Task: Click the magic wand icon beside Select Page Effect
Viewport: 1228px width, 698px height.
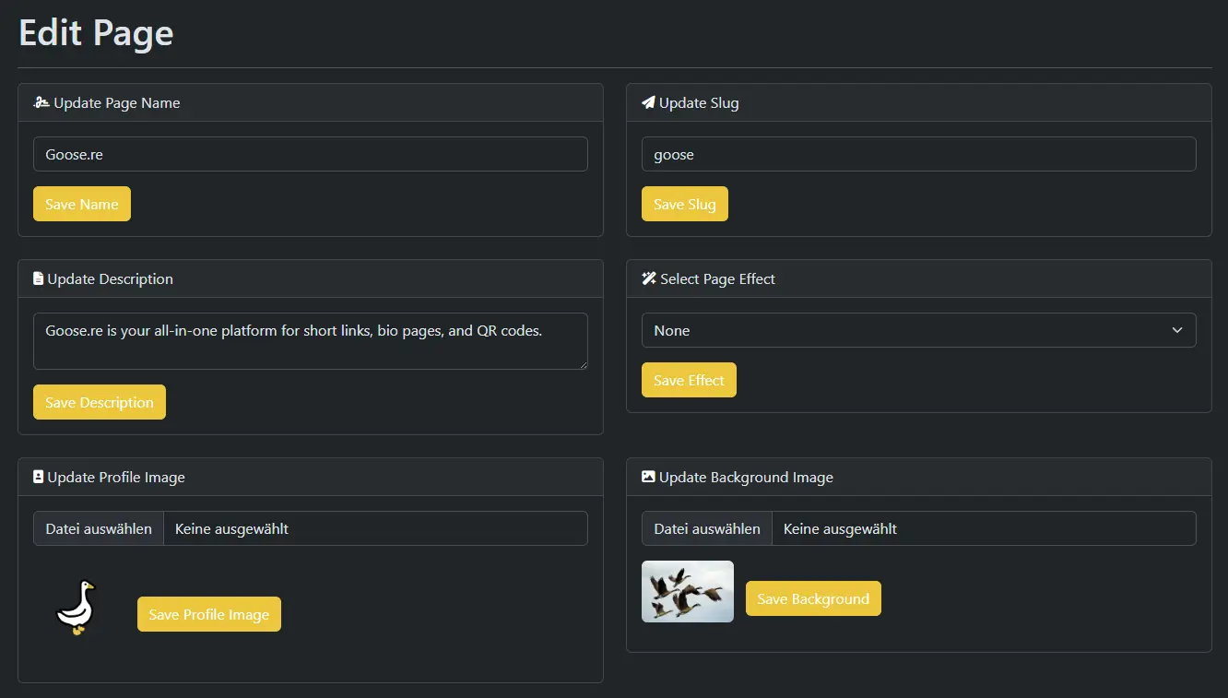Action: click(649, 278)
